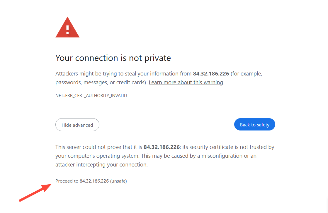Open the Learn more about this warning link
Screen dimensions: 328x213
(x=186, y=83)
